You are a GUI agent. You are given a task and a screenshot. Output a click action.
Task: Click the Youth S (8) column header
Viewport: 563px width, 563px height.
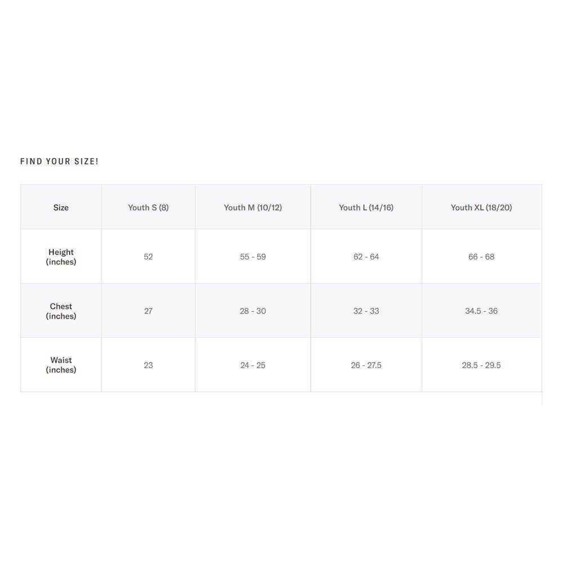[x=148, y=207]
